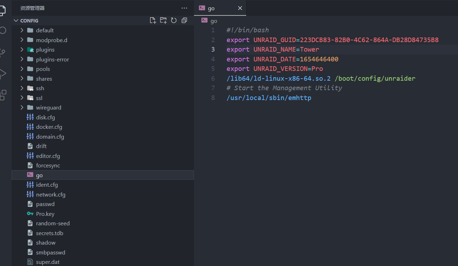This screenshot has height=266, width=458.
Task: Expand the pools folder
Action: pos(102,69)
